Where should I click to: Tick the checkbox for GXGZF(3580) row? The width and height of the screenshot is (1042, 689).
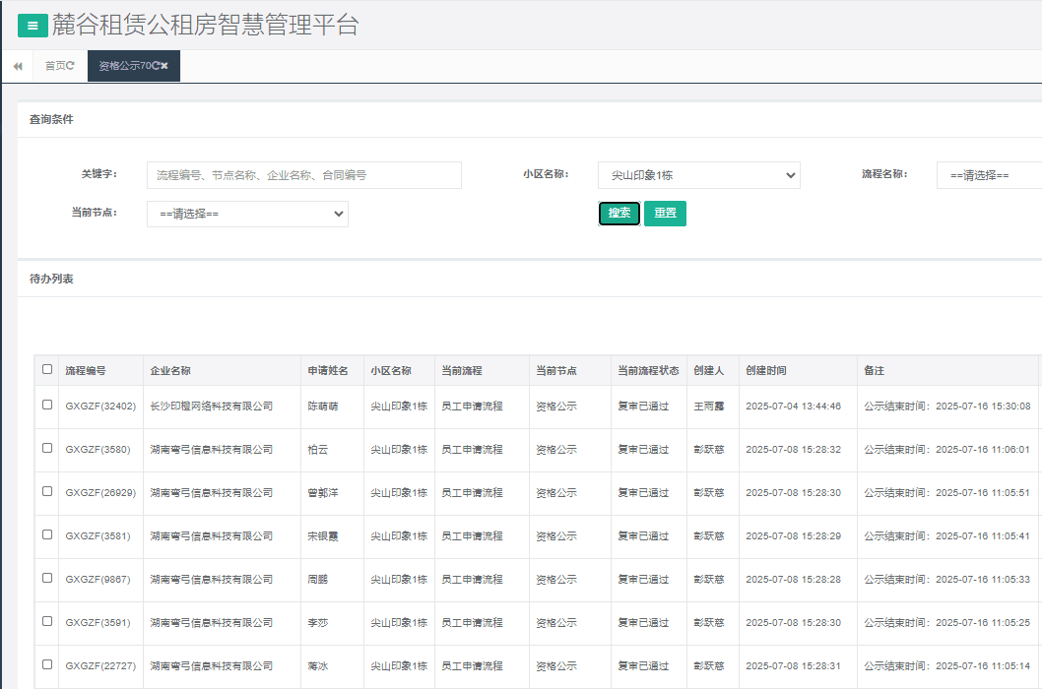click(47, 448)
